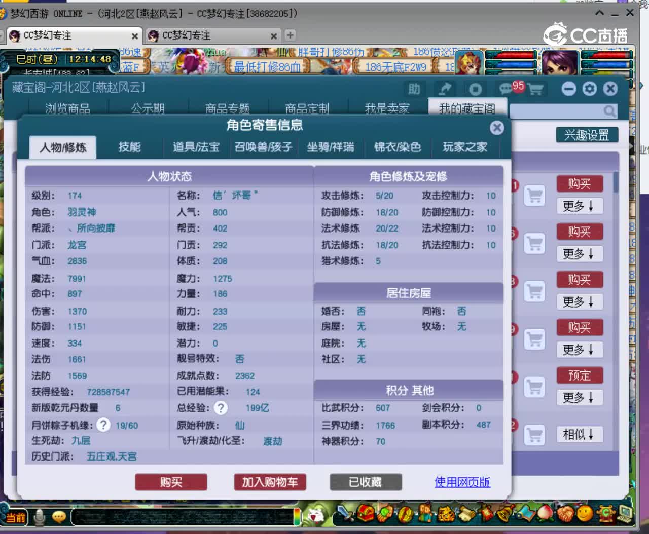Click the cart icon in the second listing row
Image resolution: width=649 pixels, height=534 pixels.
click(534, 243)
